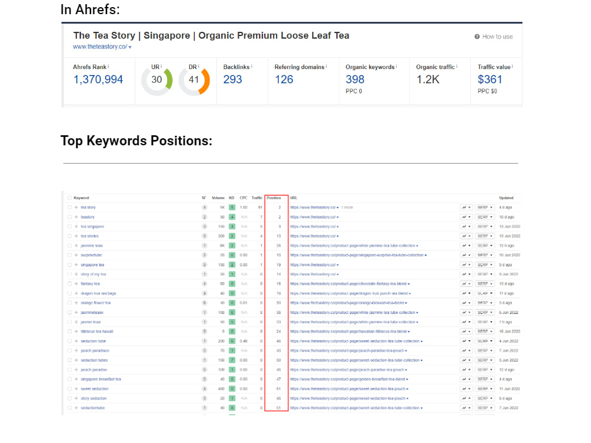Sort table by Updated column header
The image size is (591, 443).
506,198
